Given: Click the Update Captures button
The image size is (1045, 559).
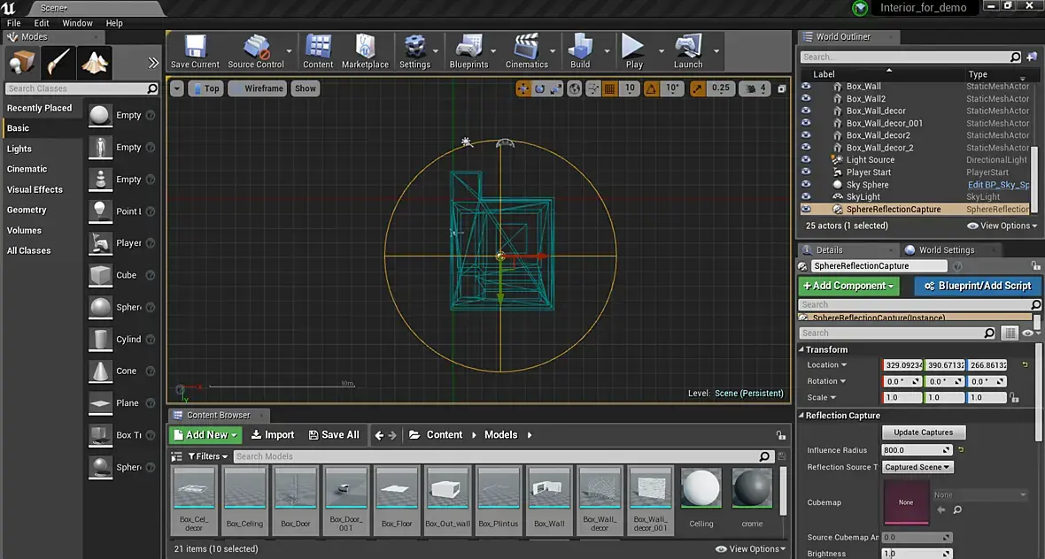Looking at the screenshot, I should (924, 433).
